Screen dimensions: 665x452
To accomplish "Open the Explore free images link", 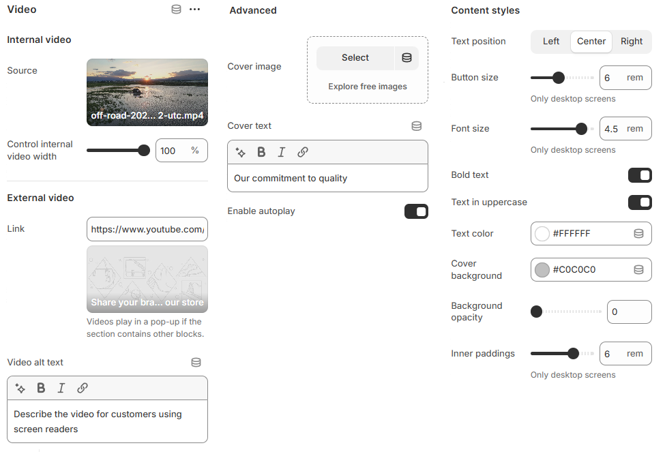I will coord(367,87).
